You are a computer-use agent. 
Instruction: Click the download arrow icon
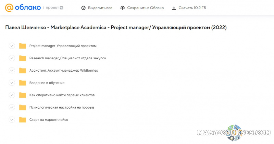pos(174,8)
